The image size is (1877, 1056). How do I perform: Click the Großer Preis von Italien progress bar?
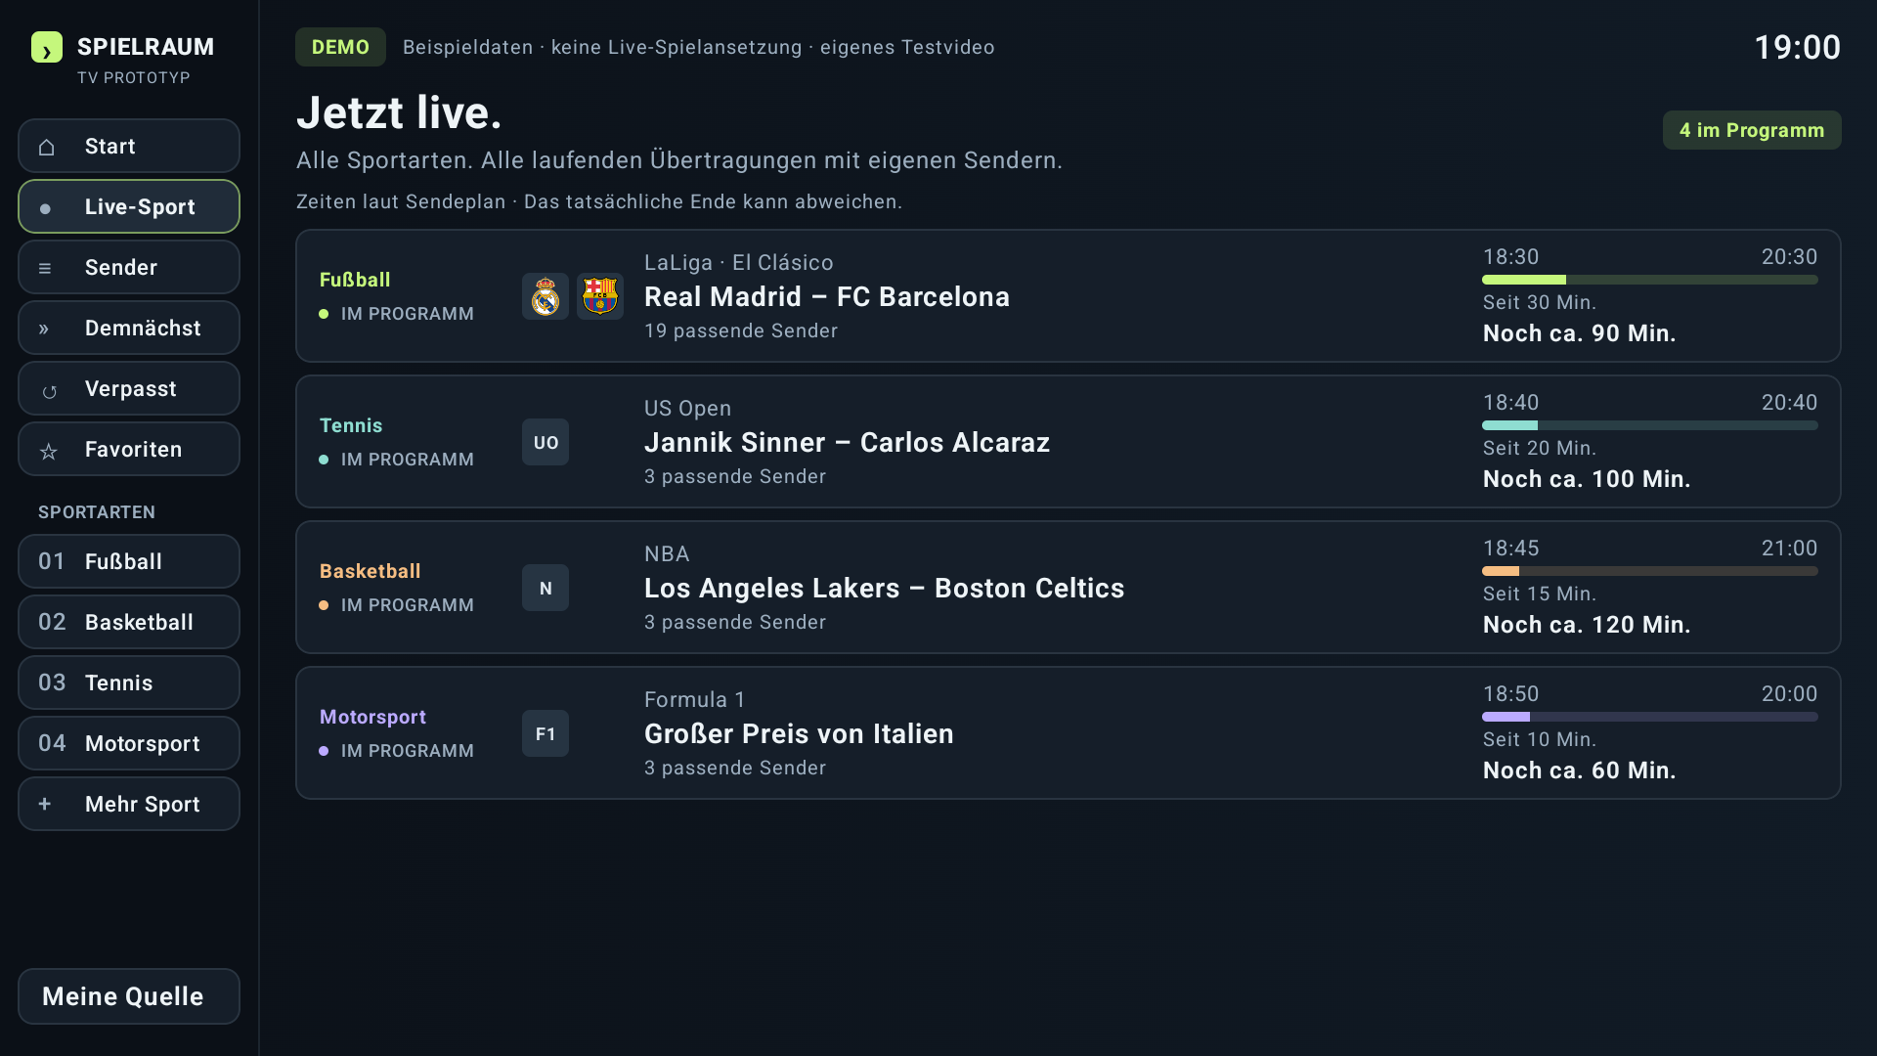coord(1650,717)
